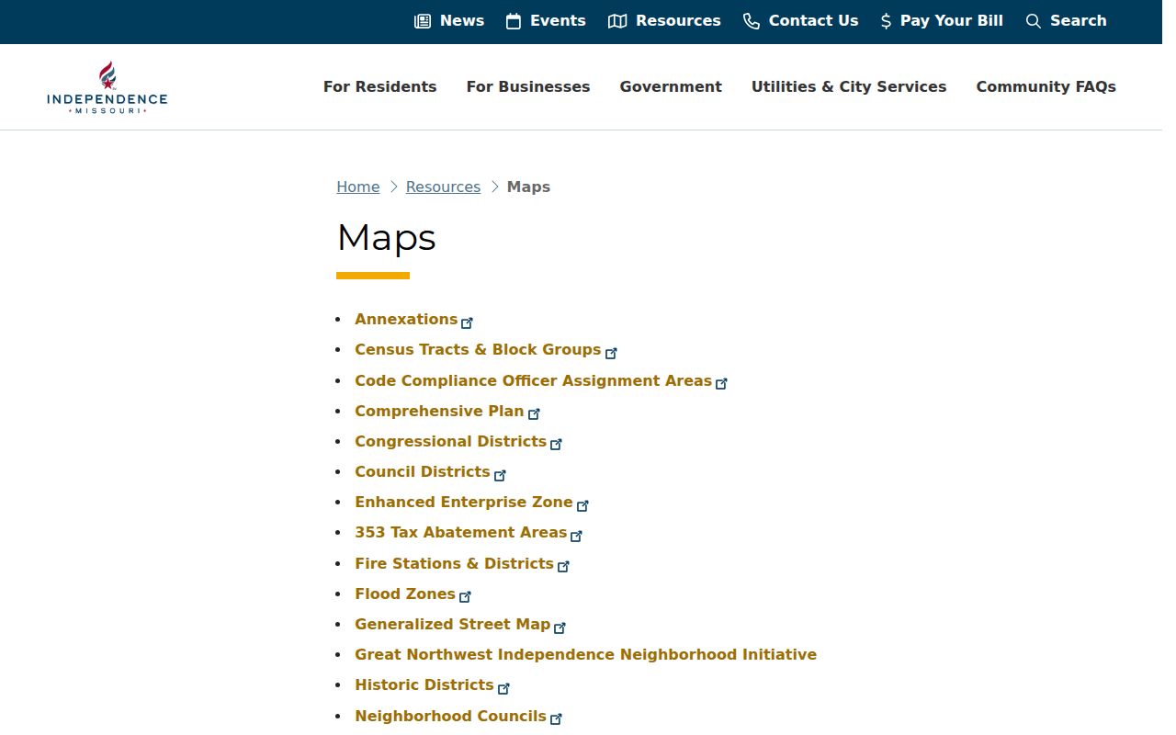Viewport: 1176px width, 735px height.
Task: Click the magnifying glass Search icon
Action: tap(1034, 21)
